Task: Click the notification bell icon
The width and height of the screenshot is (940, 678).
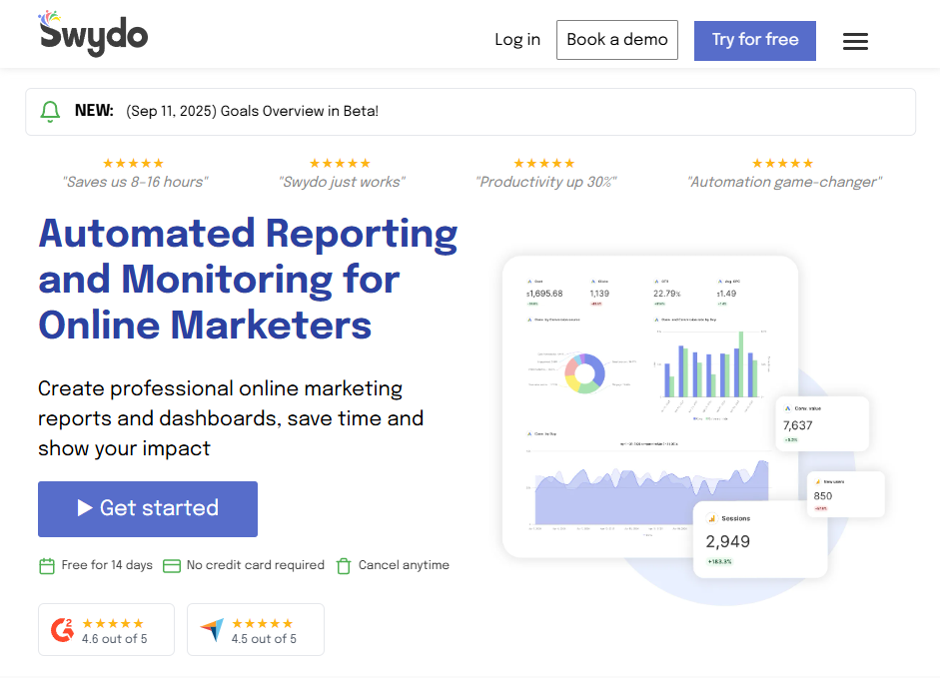Action: point(50,112)
